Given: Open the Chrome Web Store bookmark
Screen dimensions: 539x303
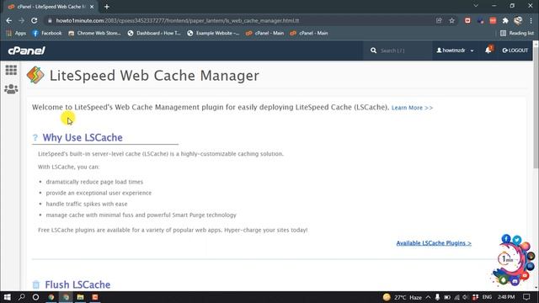Looking at the screenshot, I should coord(94,33).
